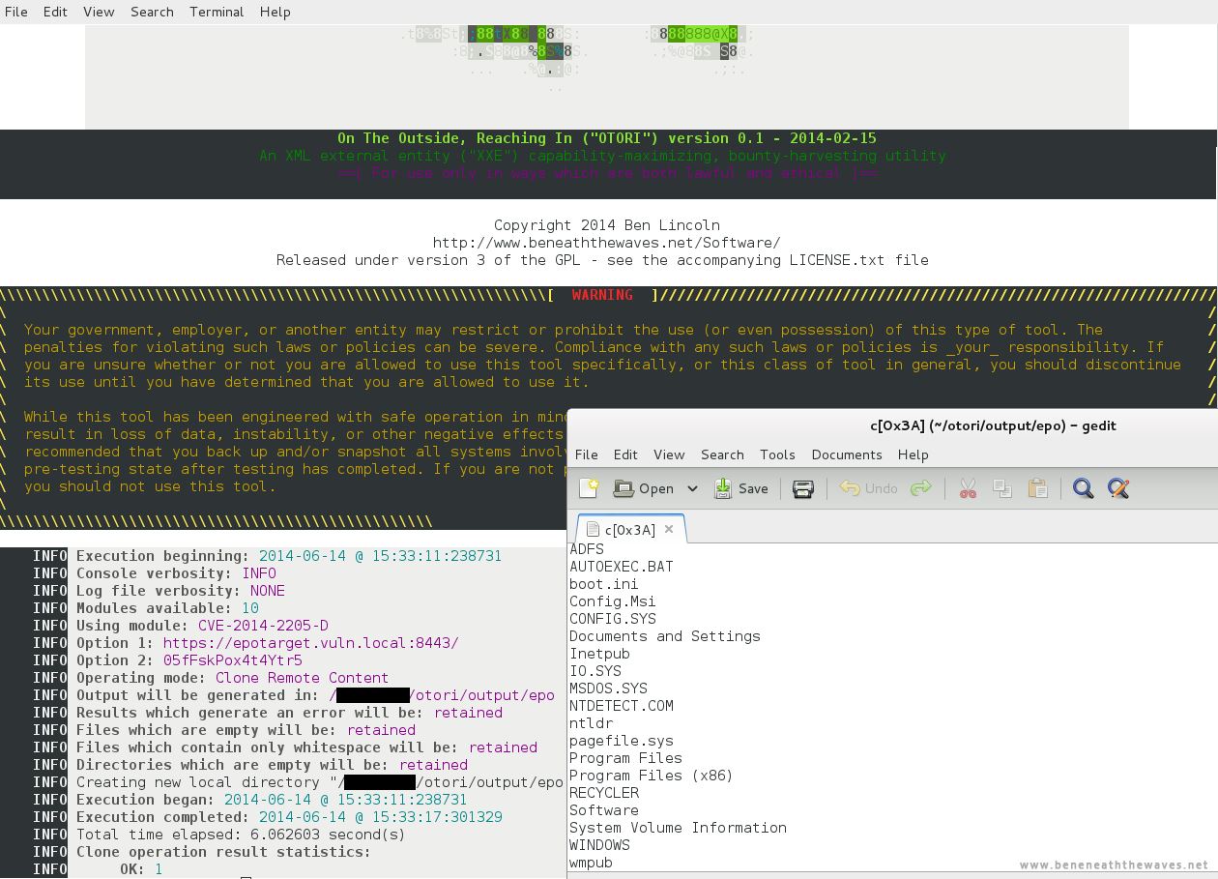Click Copyright 2014 Ben Lincoln text
The height and width of the screenshot is (879, 1218).
[x=607, y=225]
